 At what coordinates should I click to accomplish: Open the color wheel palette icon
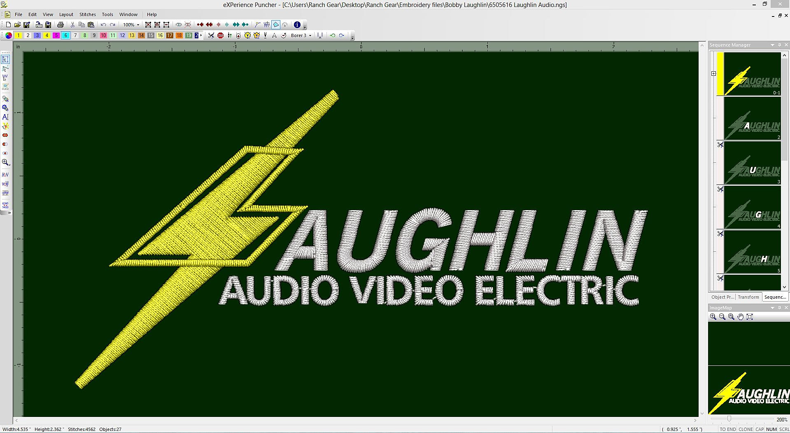[9, 35]
